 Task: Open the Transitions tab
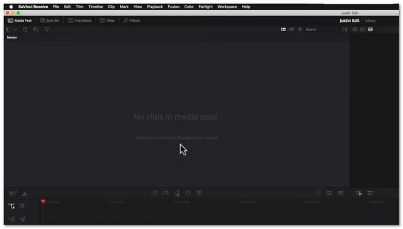79,21
